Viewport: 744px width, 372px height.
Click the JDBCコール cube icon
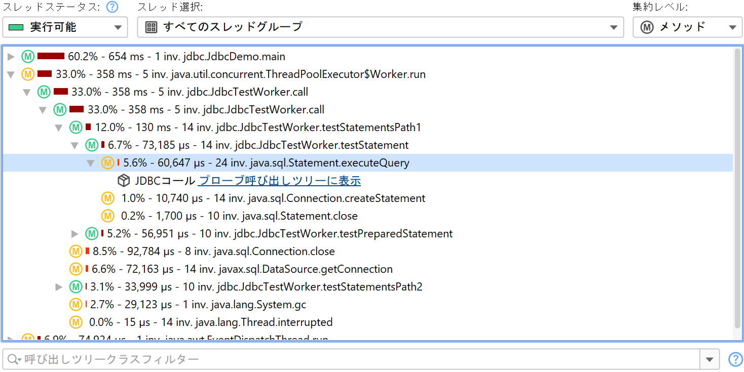124,181
